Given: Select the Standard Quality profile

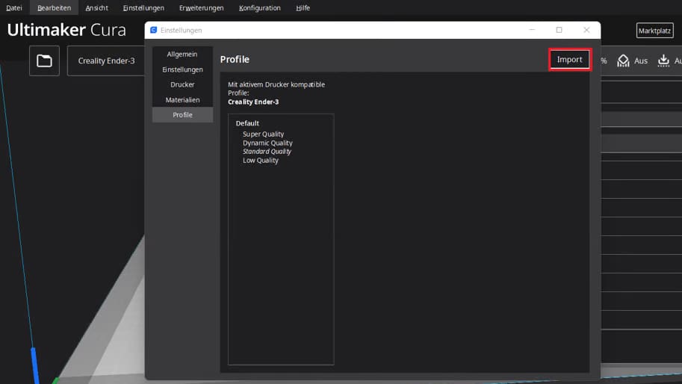Looking at the screenshot, I should 267,152.
